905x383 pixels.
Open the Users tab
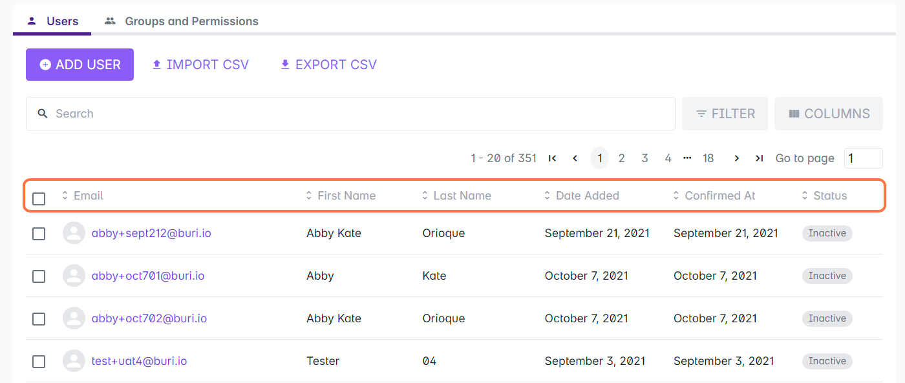[x=62, y=21]
